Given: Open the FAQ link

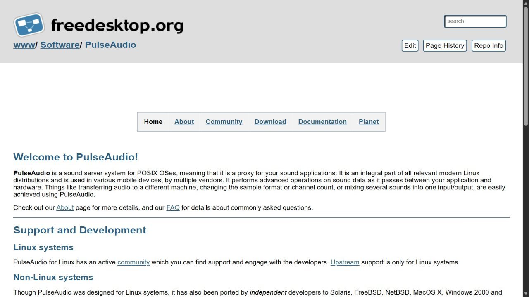Looking at the screenshot, I should pyautogui.click(x=173, y=208).
